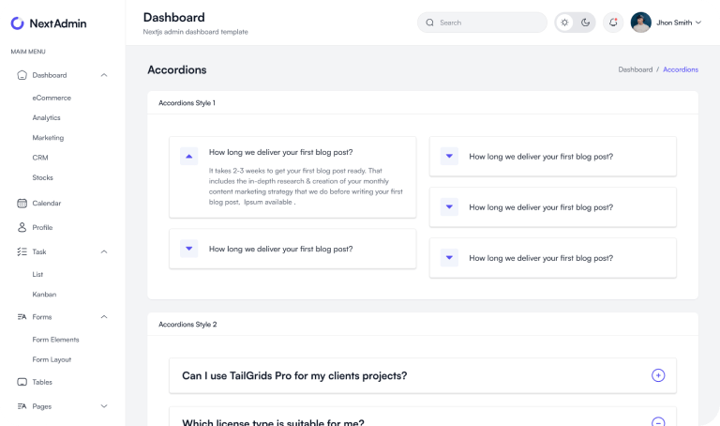
Task: Collapse the Dashboard submenu chevron
Action: coord(104,75)
